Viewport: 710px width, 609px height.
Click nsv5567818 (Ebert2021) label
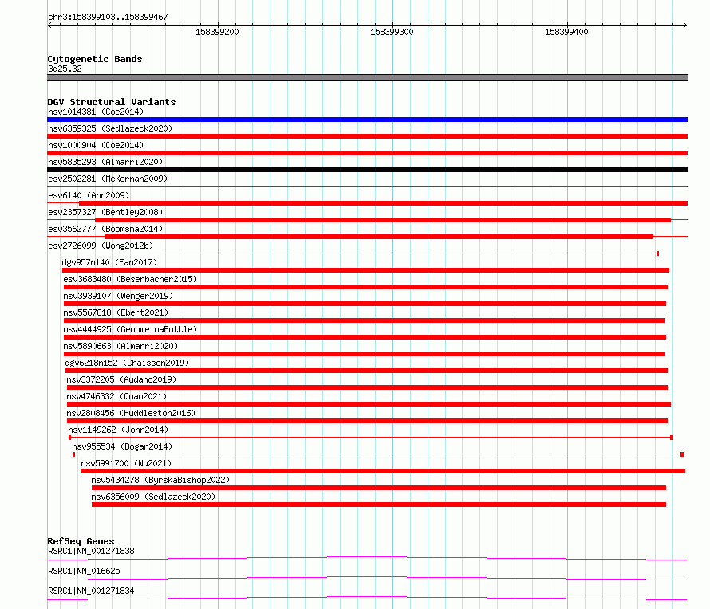tap(116, 312)
